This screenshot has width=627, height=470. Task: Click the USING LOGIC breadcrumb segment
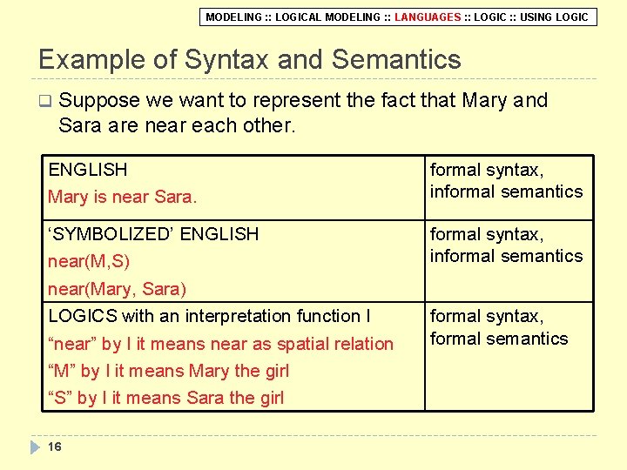pyautogui.click(x=554, y=17)
